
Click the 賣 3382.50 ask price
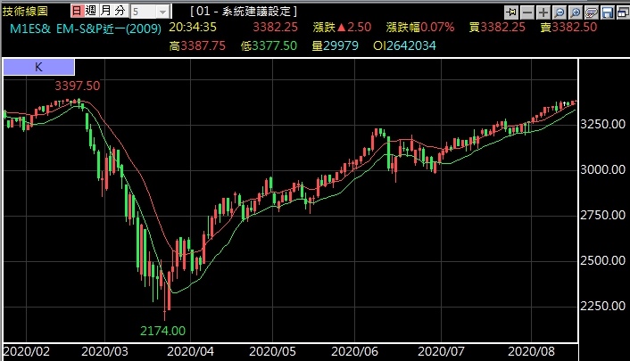point(568,28)
